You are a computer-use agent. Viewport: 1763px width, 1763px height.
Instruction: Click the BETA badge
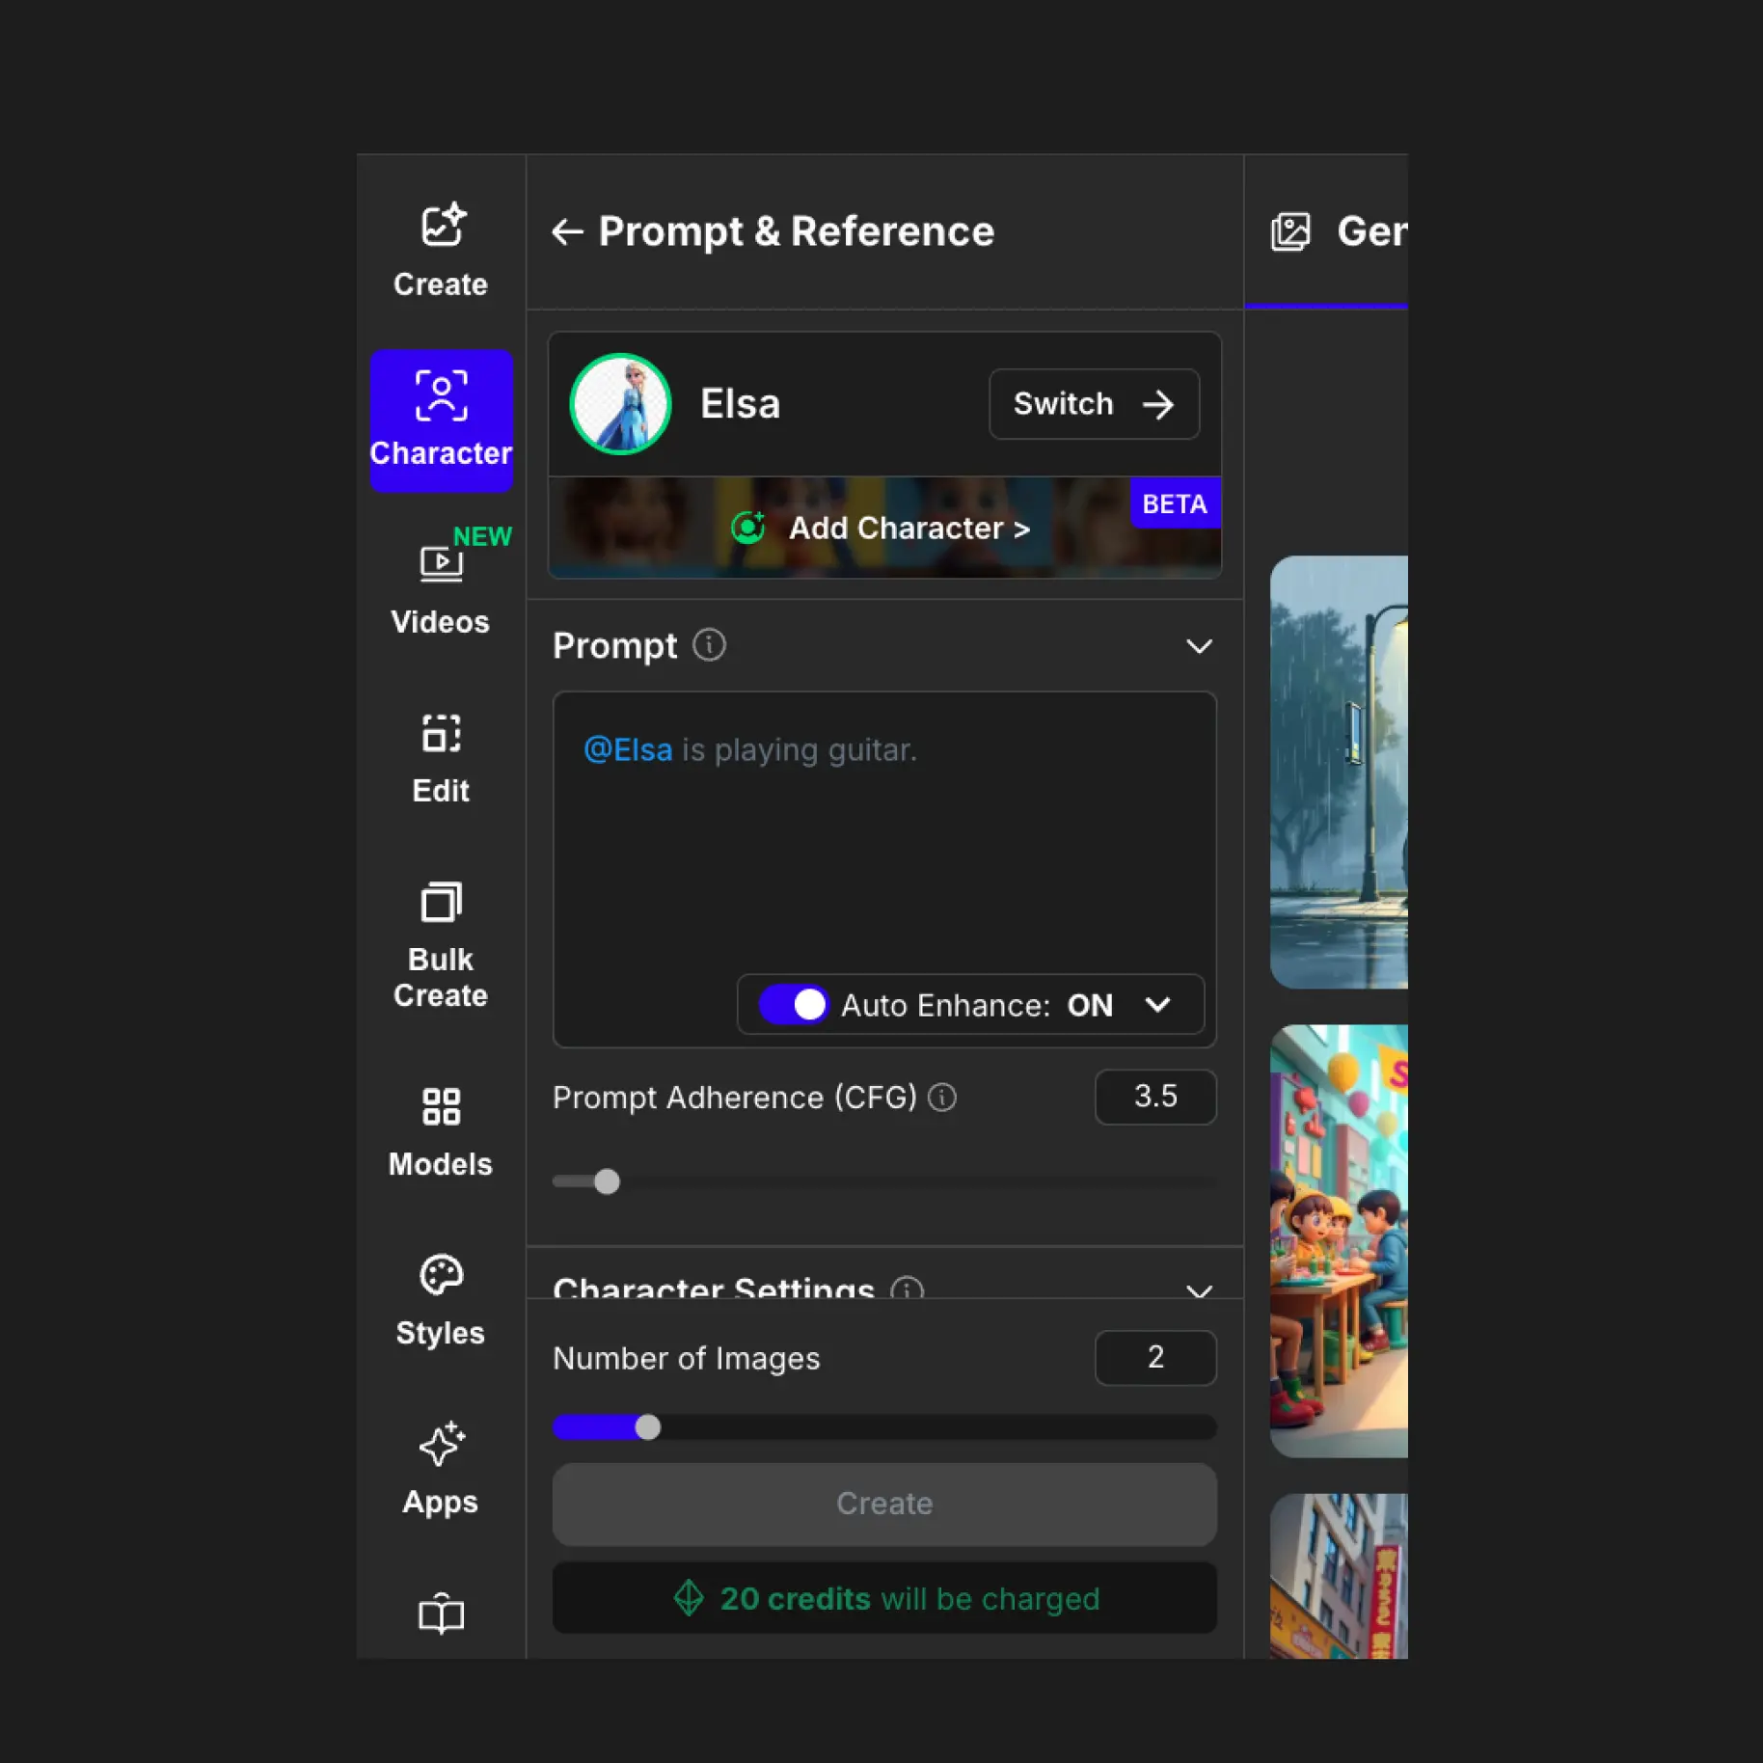click(x=1175, y=503)
